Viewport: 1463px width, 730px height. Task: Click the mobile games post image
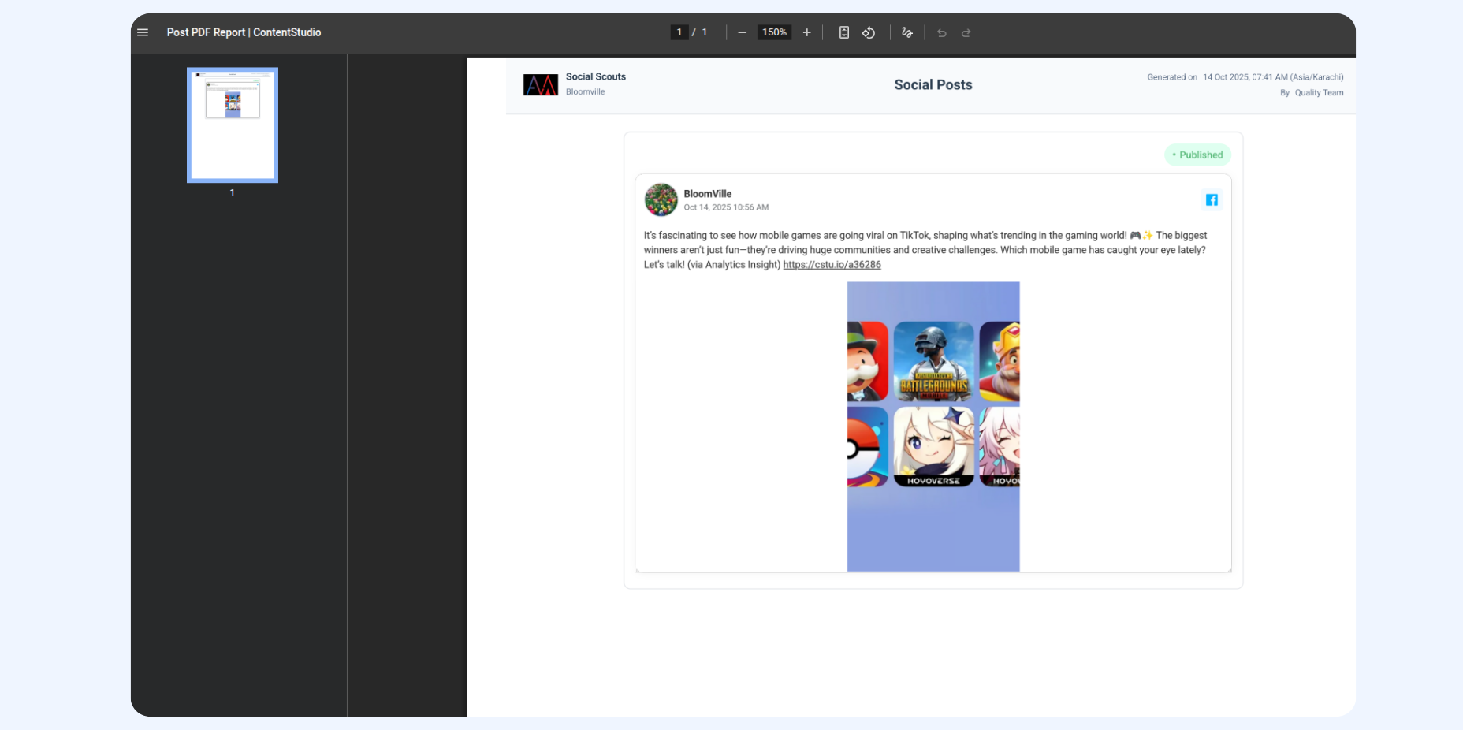click(x=933, y=426)
